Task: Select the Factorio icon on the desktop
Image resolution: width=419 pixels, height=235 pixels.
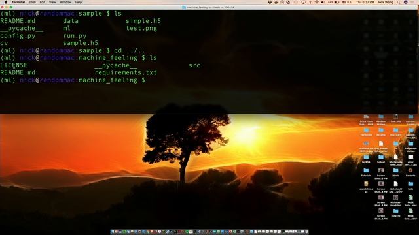Action: [410, 172]
